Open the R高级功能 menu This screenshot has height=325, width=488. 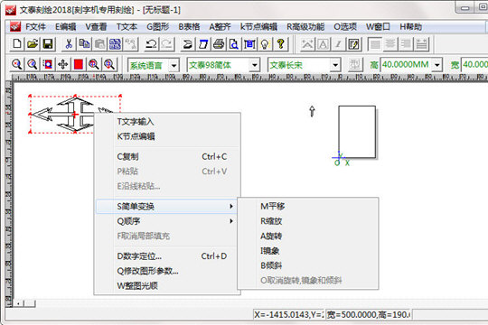(x=305, y=27)
